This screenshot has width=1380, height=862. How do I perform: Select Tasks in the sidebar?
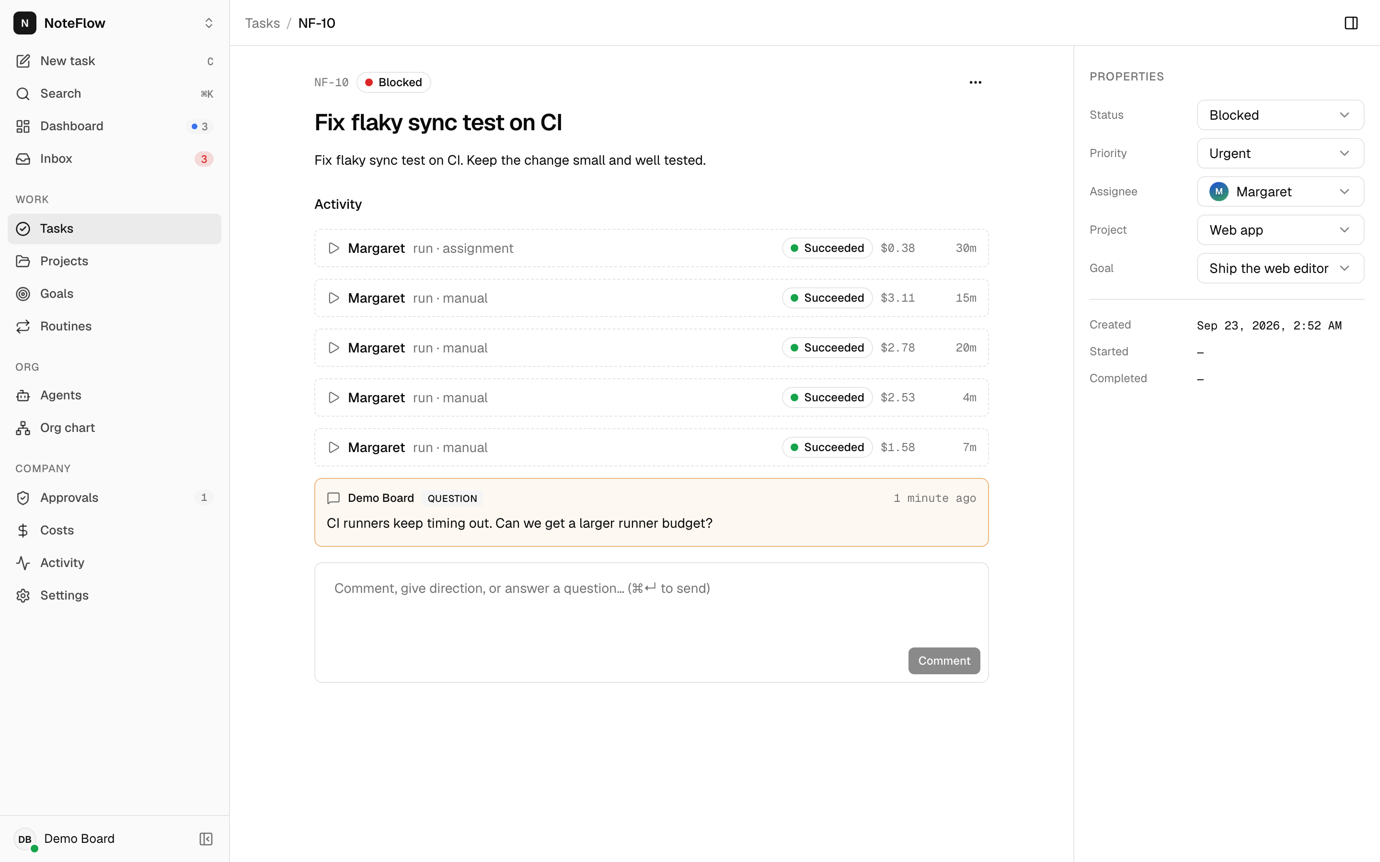coord(114,228)
